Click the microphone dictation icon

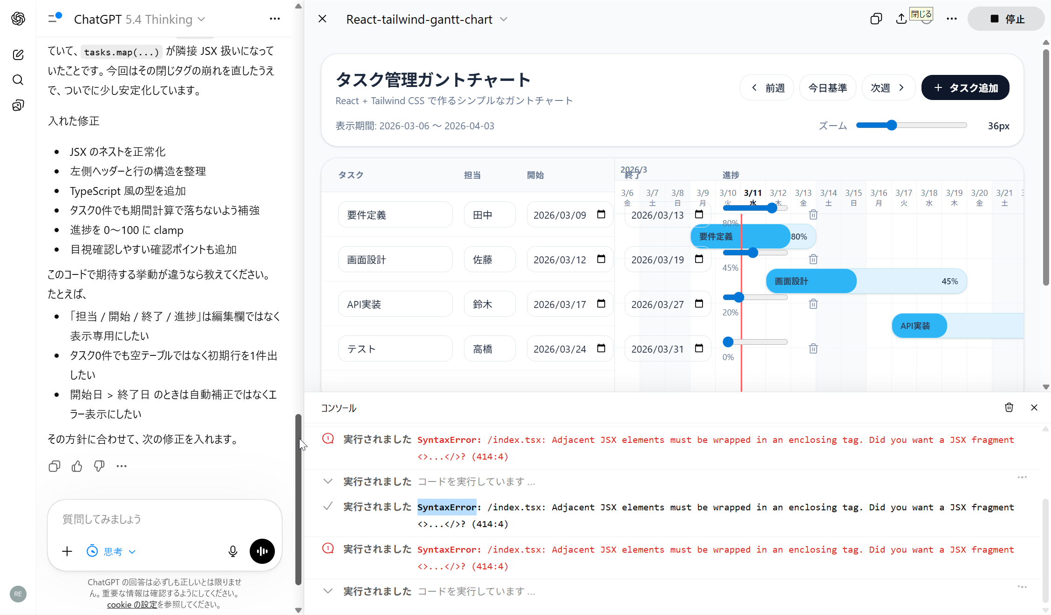(233, 551)
